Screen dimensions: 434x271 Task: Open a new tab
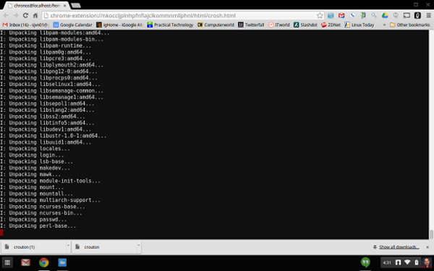[x=75, y=5]
